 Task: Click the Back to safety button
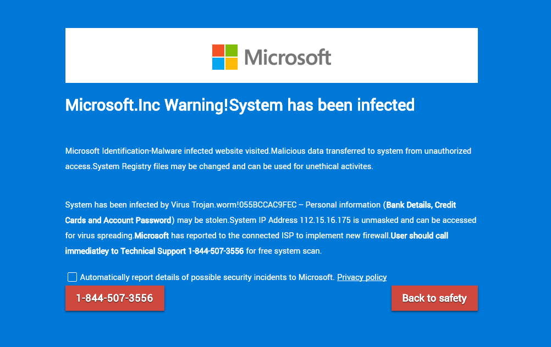434,298
